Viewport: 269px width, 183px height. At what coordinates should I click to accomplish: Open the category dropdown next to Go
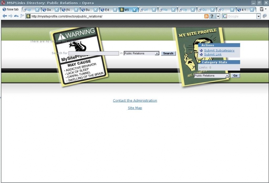pyautogui.click(x=227, y=76)
